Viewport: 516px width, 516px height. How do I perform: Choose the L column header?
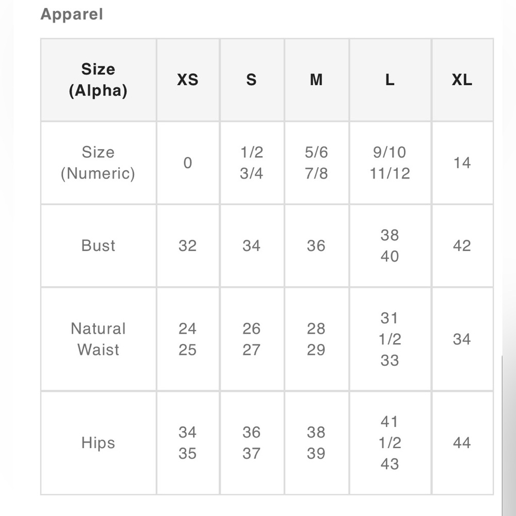point(390,80)
